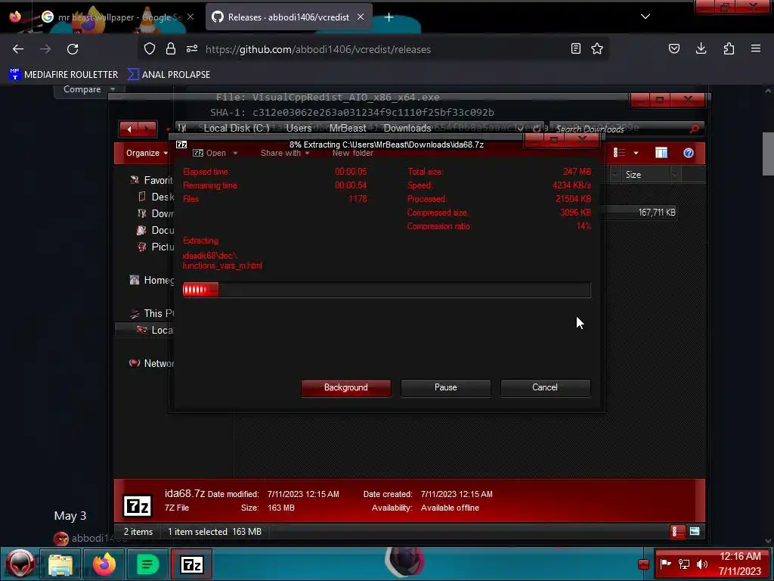Open the Firefox hamburger menu
The width and height of the screenshot is (774, 581).
click(756, 48)
